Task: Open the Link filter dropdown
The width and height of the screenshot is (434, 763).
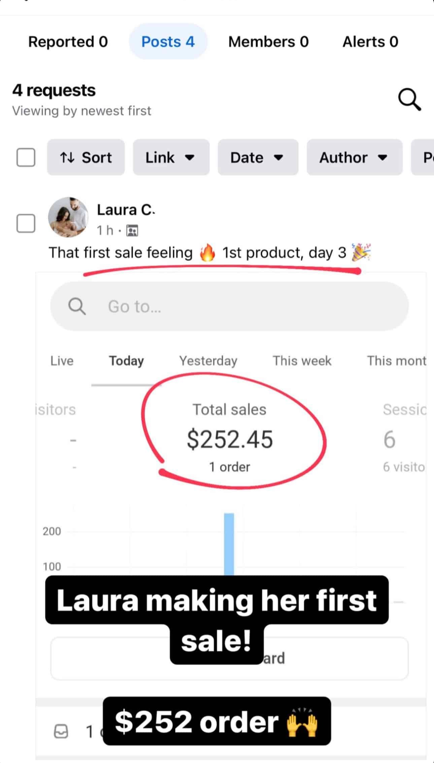Action: [171, 157]
